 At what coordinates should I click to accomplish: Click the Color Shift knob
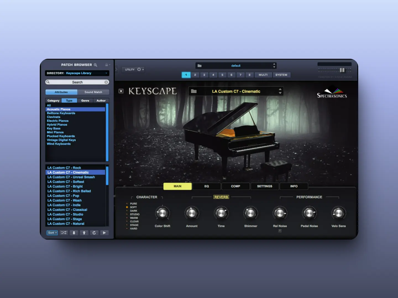[162, 213]
